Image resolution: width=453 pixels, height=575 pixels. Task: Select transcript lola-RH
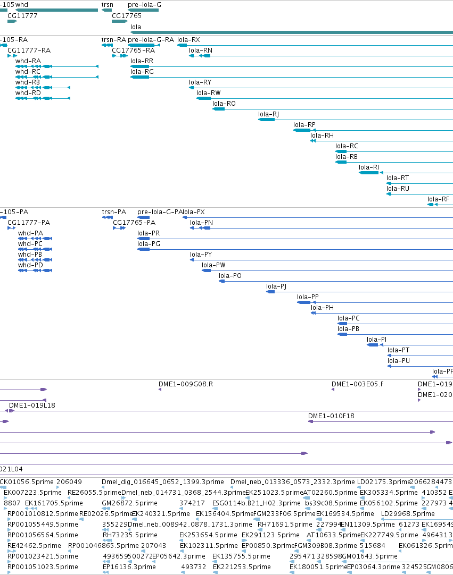[x=382, y=141]
